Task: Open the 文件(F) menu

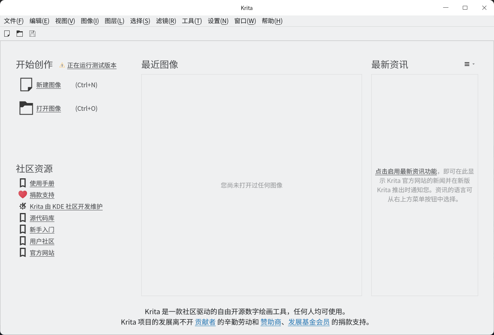Action: pyautogui.click(x=14, y=21)
